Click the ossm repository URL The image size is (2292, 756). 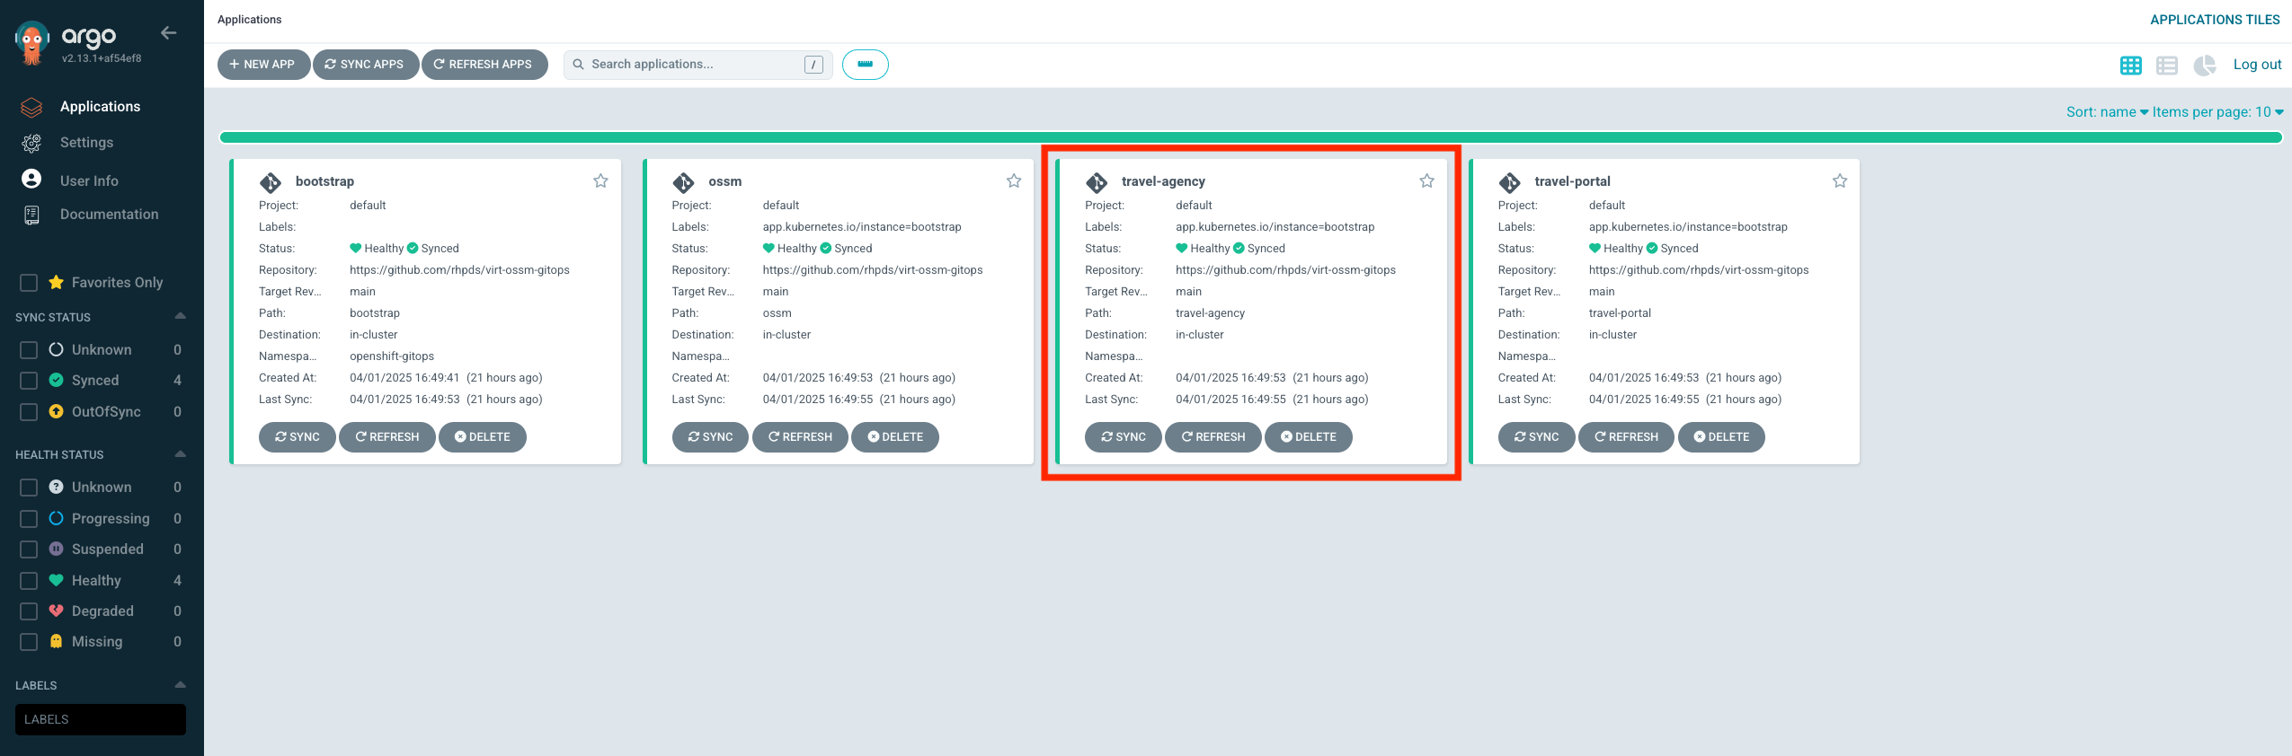coord(872,270)
